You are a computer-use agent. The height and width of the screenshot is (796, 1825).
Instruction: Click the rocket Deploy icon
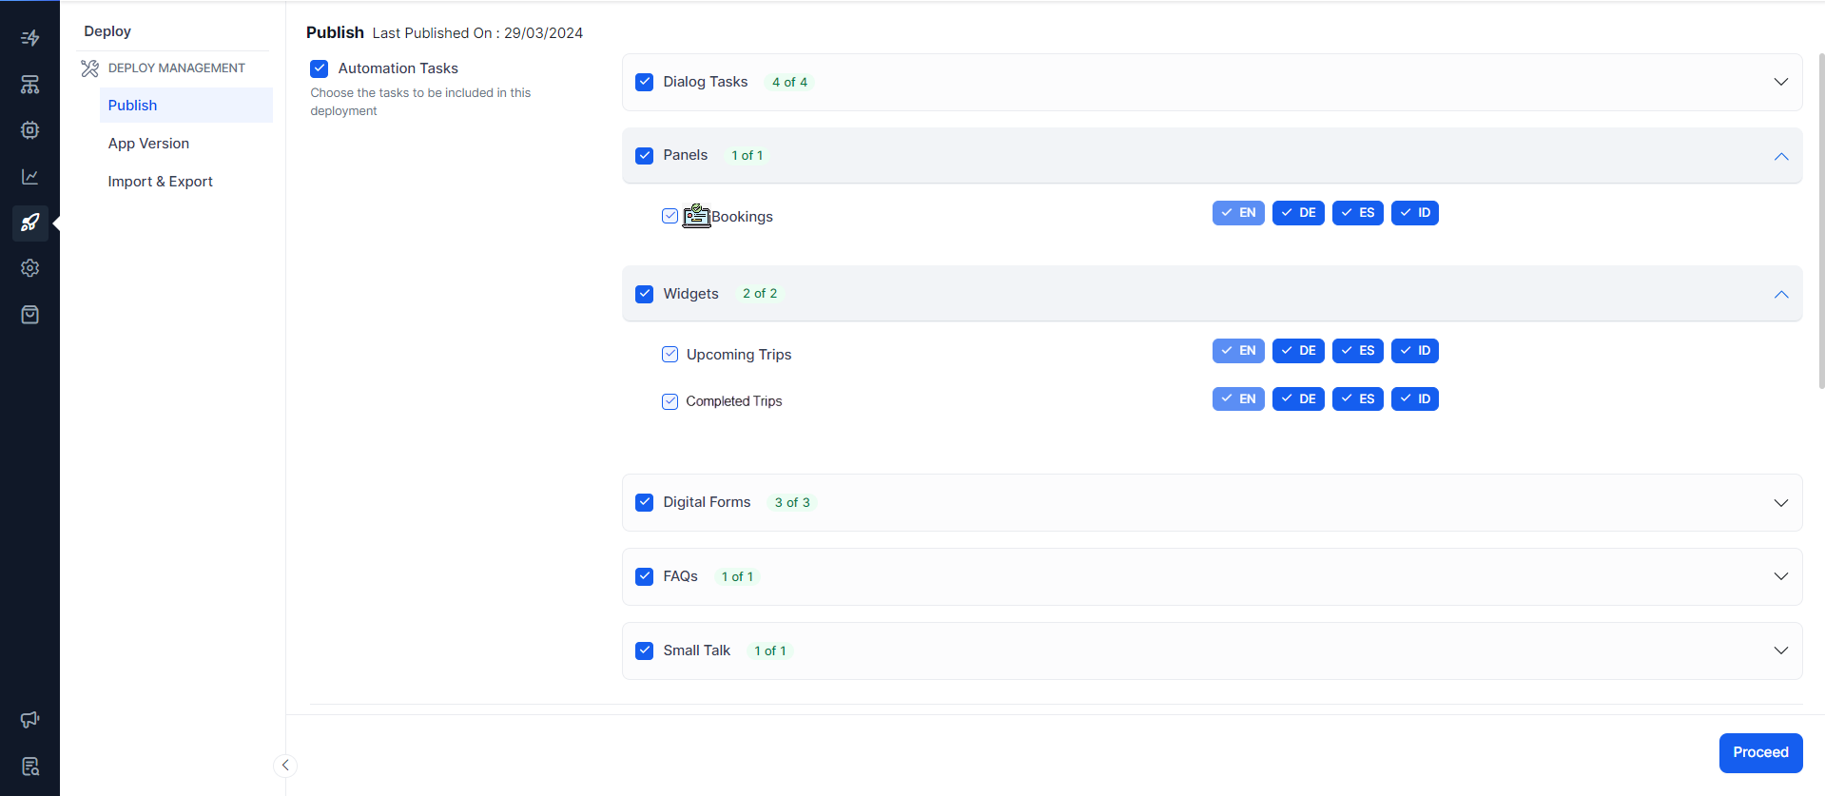(29, 223)
